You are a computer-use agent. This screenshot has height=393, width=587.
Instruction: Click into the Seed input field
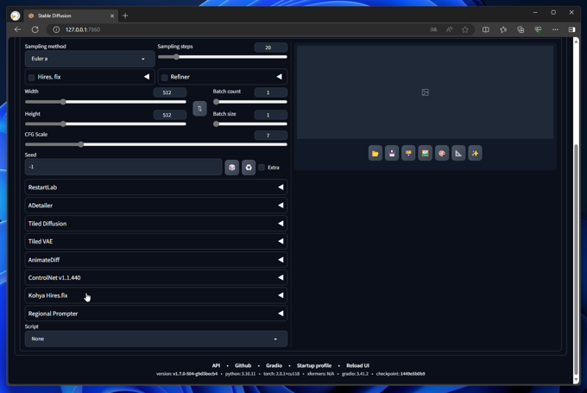[123, 167]
